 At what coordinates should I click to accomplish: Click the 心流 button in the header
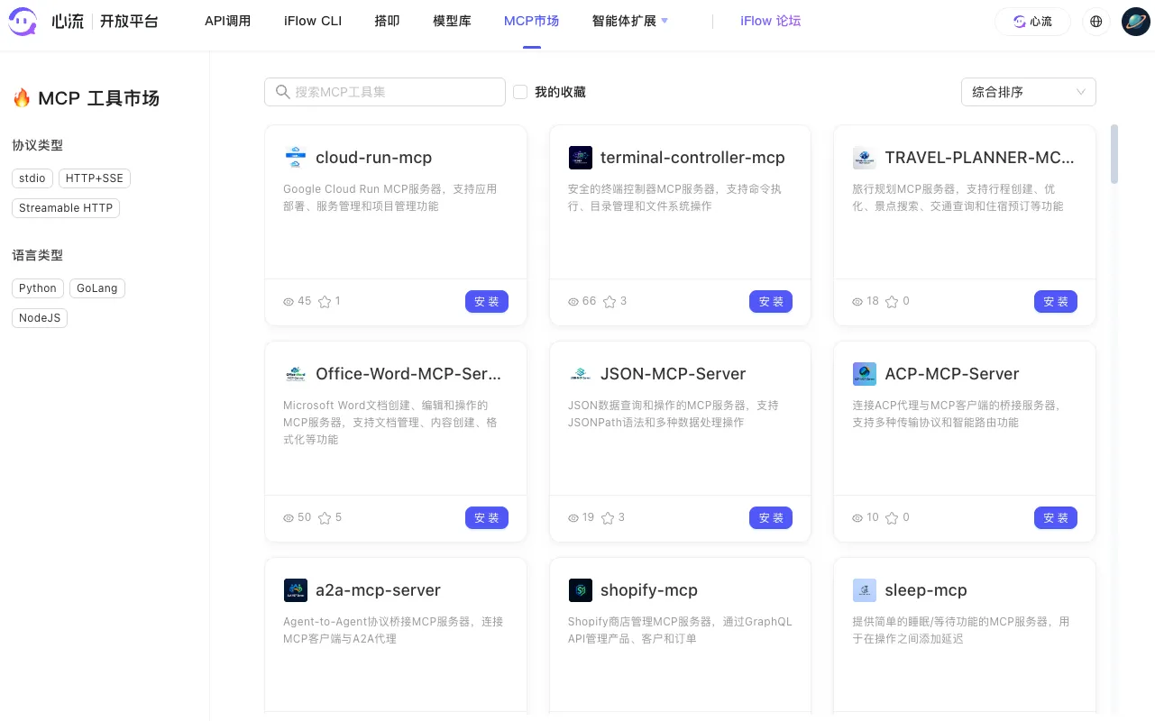pyautogui.click(x=1032, y=22)
